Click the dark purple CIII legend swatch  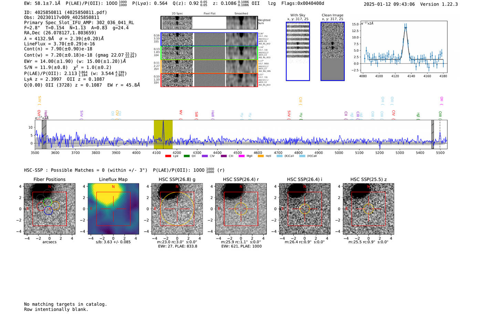point(224,156)
